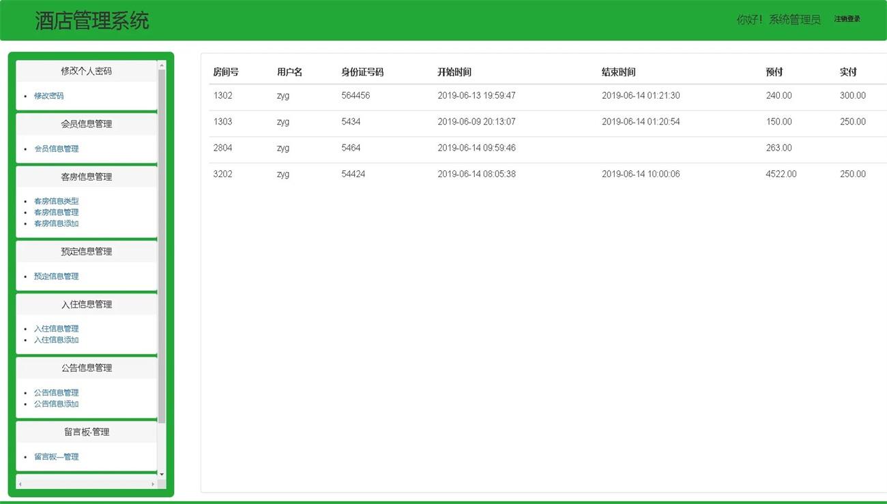Open the 客房信息类型 link
This screenshot has height=504, width=887.
[x=56, y=201]
